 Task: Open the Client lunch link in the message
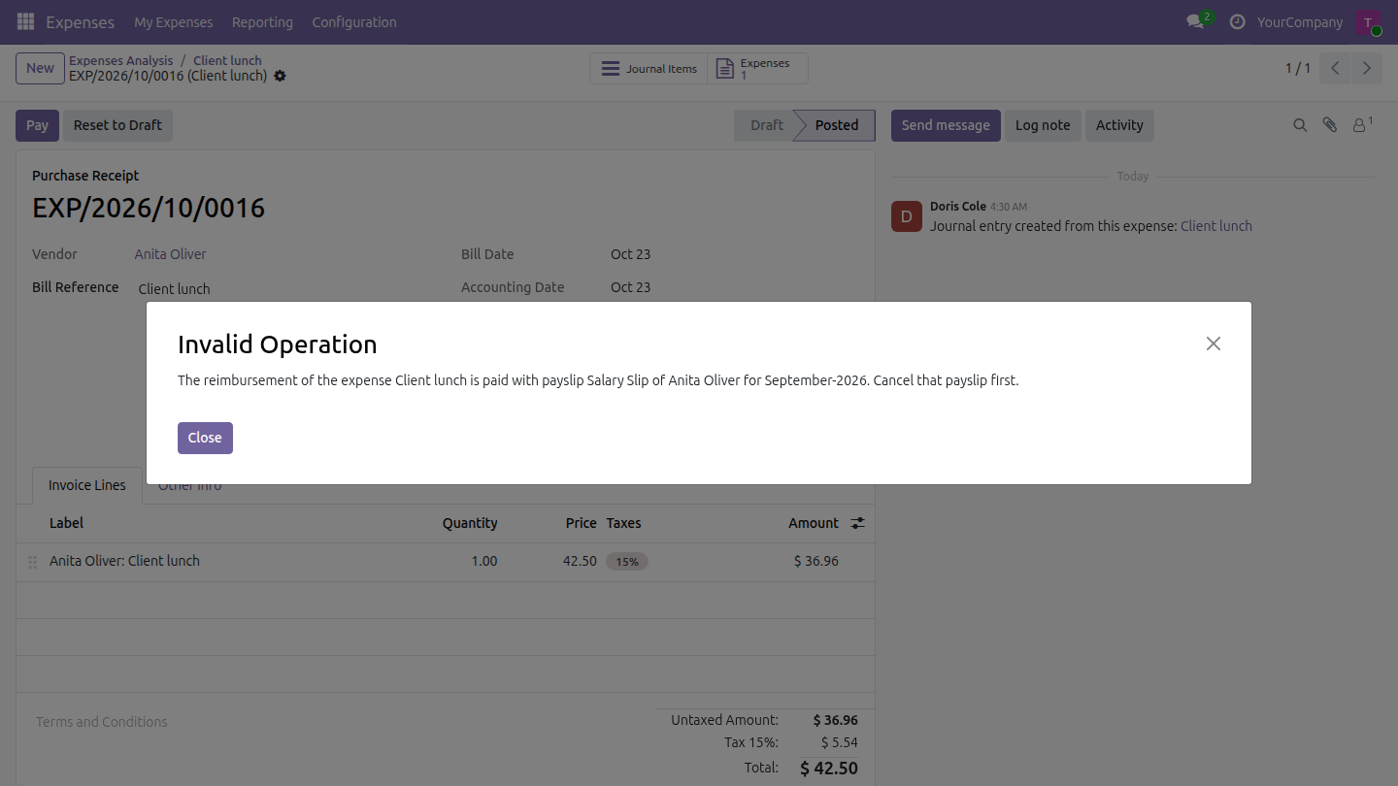coord(1216,226)
